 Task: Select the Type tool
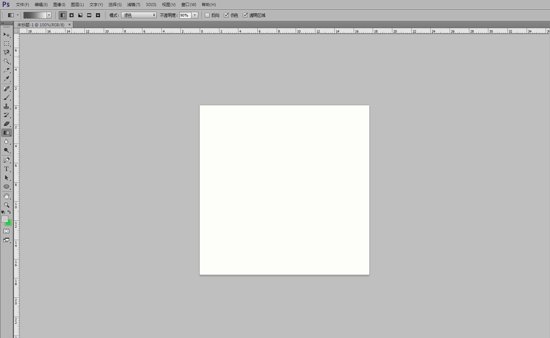[x=6, y=169]
